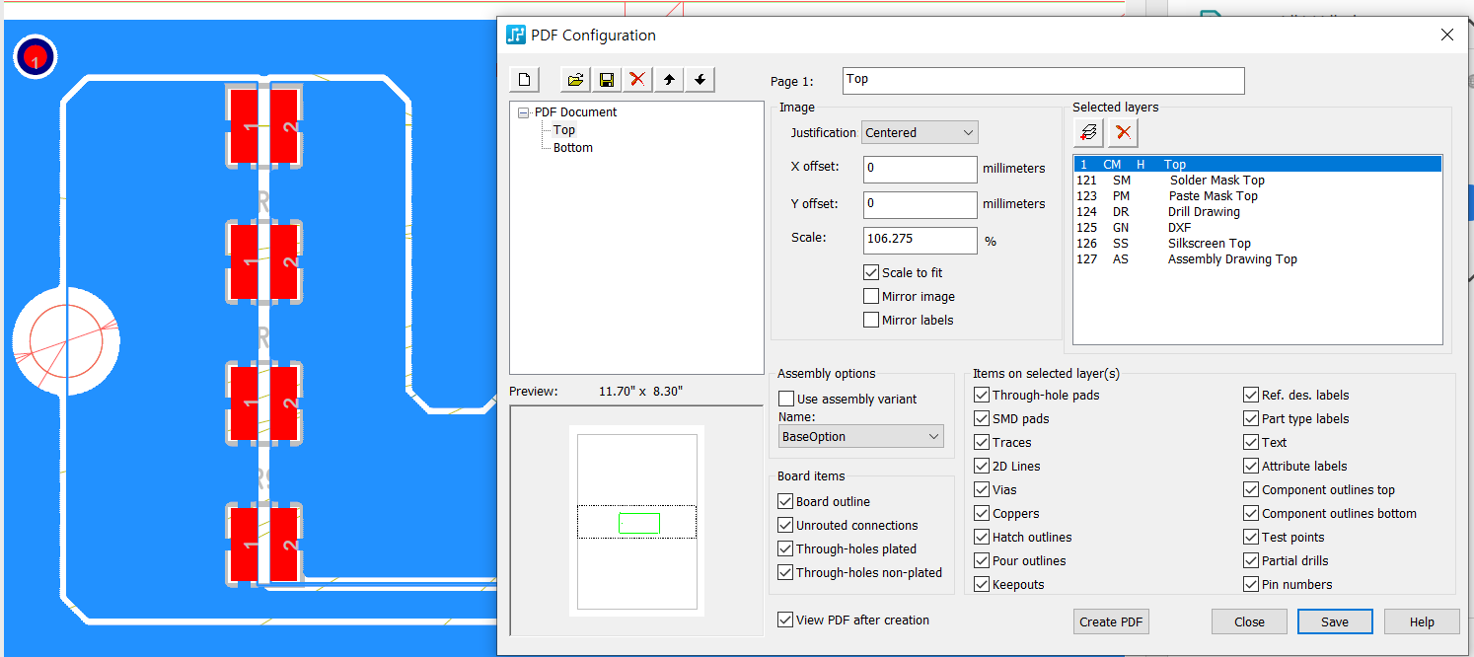Collapse the PDF Document tree node
Image resolution: width=1474 pixels, height=657 pixels.
(524, 112)
